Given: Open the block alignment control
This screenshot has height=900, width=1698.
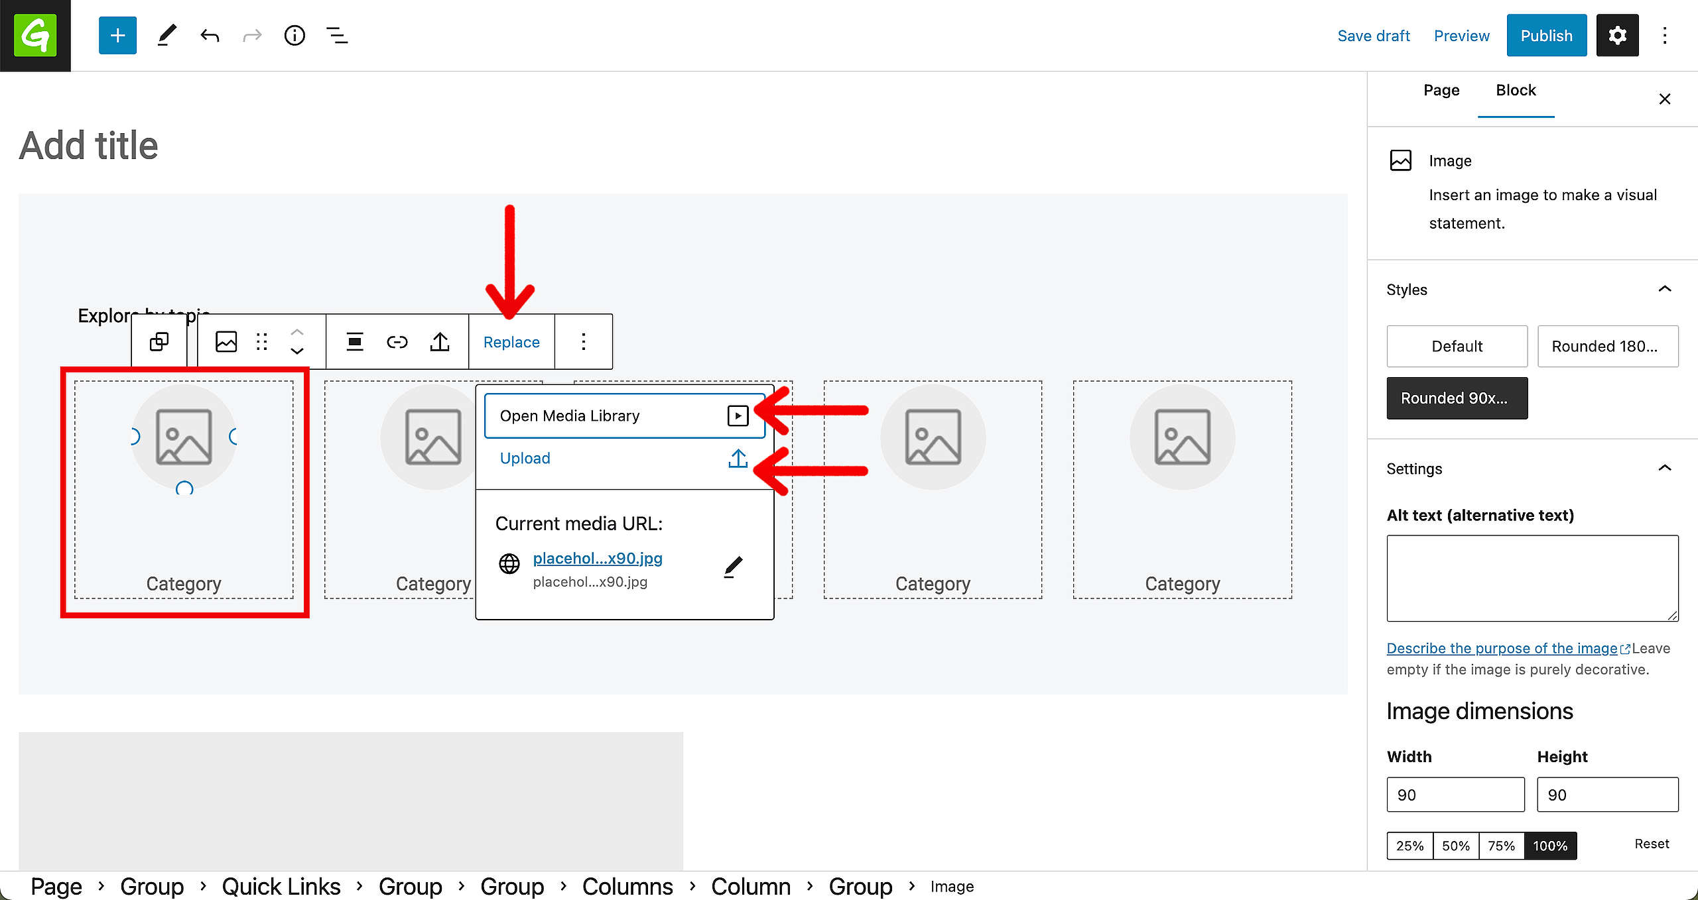Looking at the screenshot, I should click(355, 342).
